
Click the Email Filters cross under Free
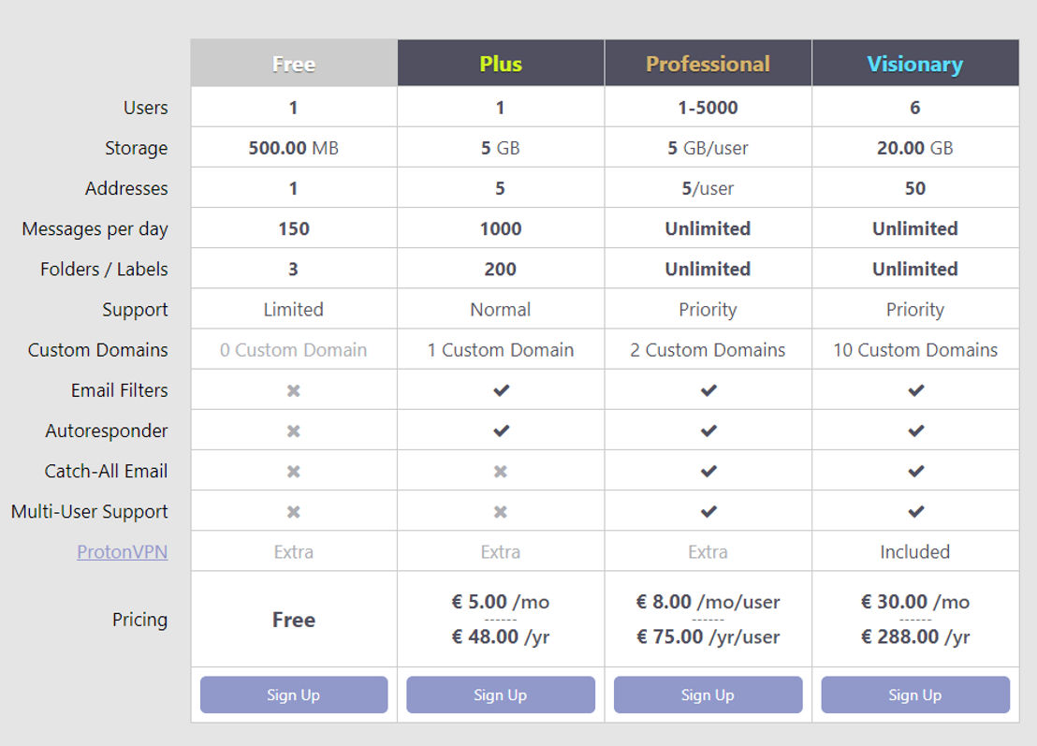294,391
